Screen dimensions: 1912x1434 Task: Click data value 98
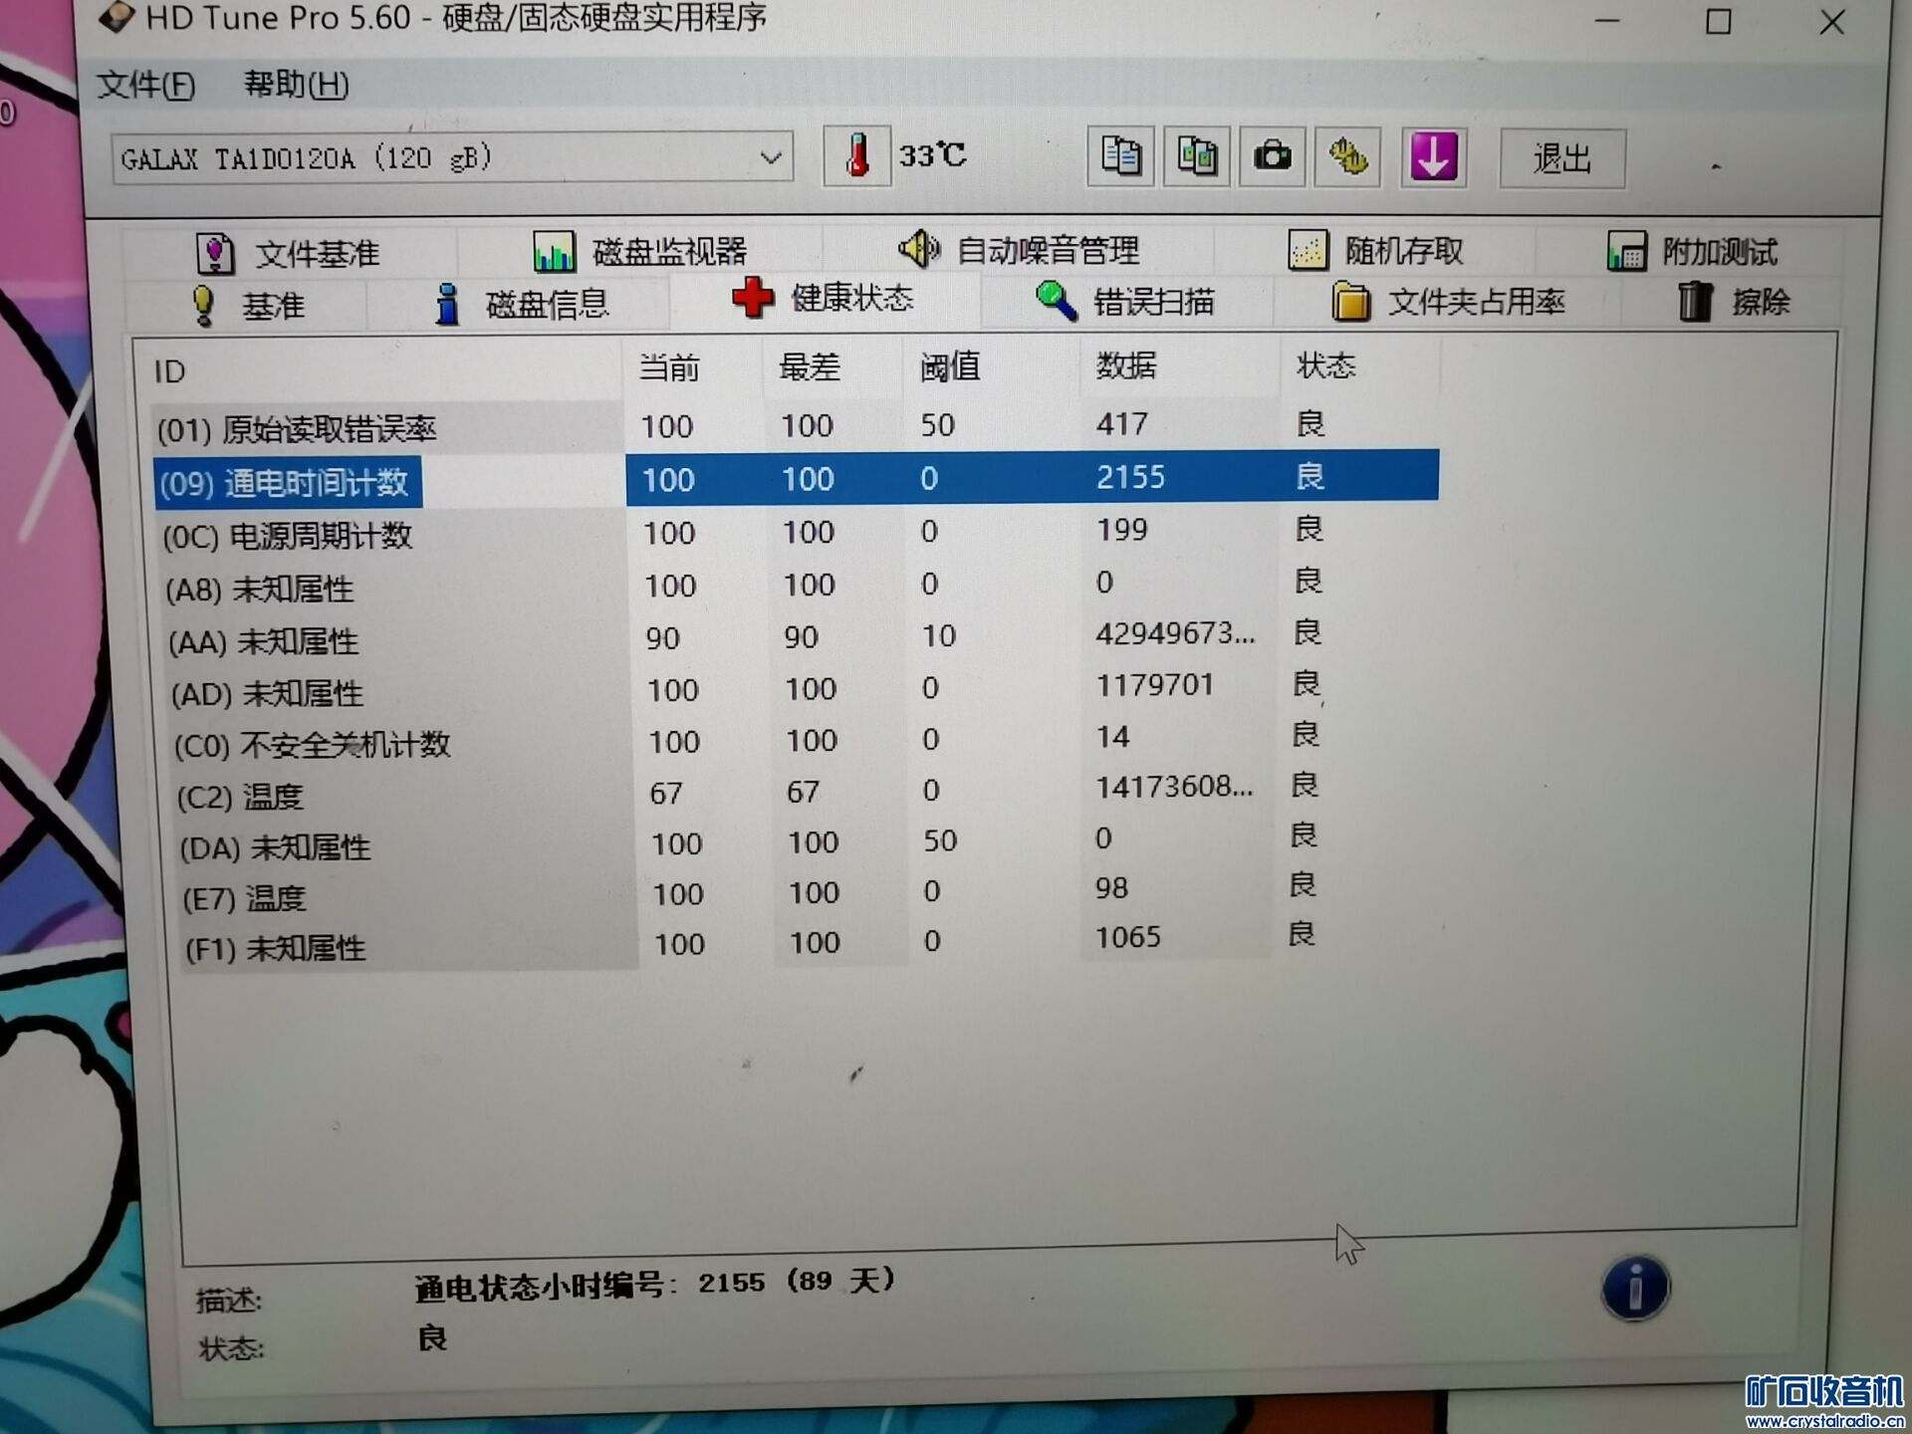coord(1111,887)
